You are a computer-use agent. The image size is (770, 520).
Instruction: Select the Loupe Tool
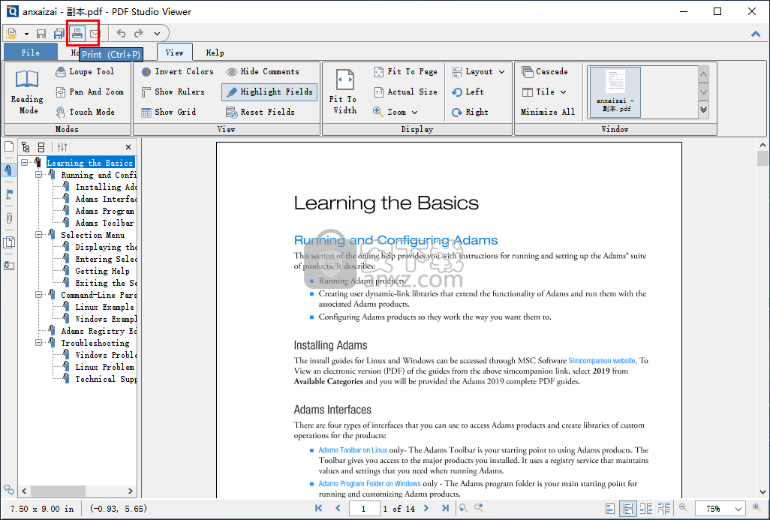(x=85, y=72)
